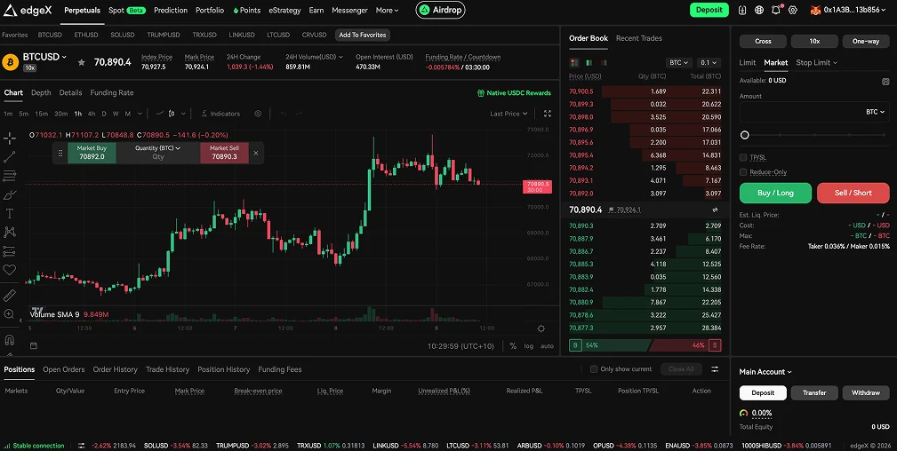Show only bids in order book
This screenshot has height=451, width=897.
589,62
